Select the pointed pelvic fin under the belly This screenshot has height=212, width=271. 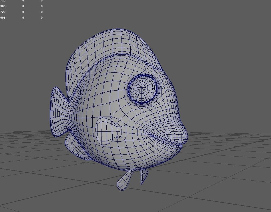(144, 177)
